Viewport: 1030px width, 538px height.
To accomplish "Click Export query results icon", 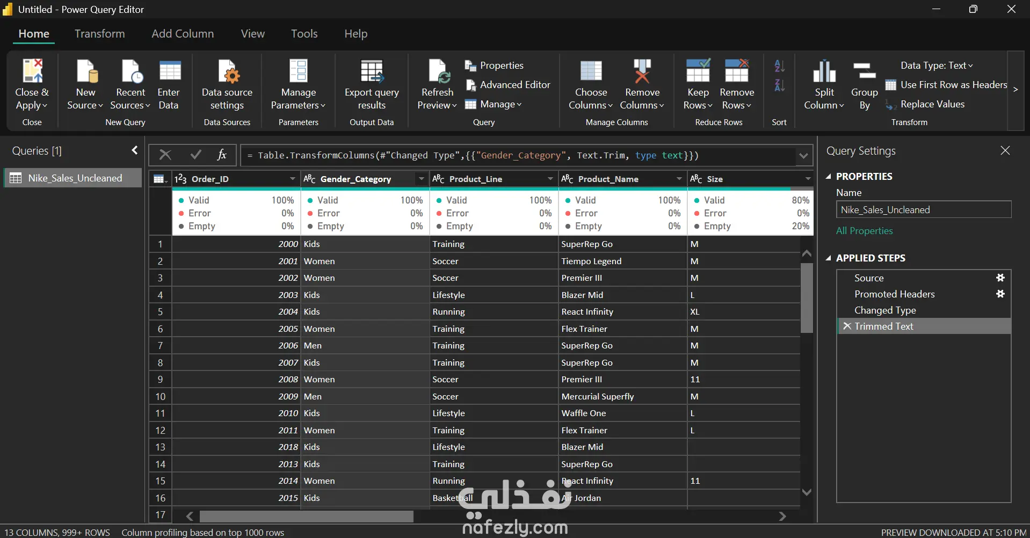I will point(372,71).
